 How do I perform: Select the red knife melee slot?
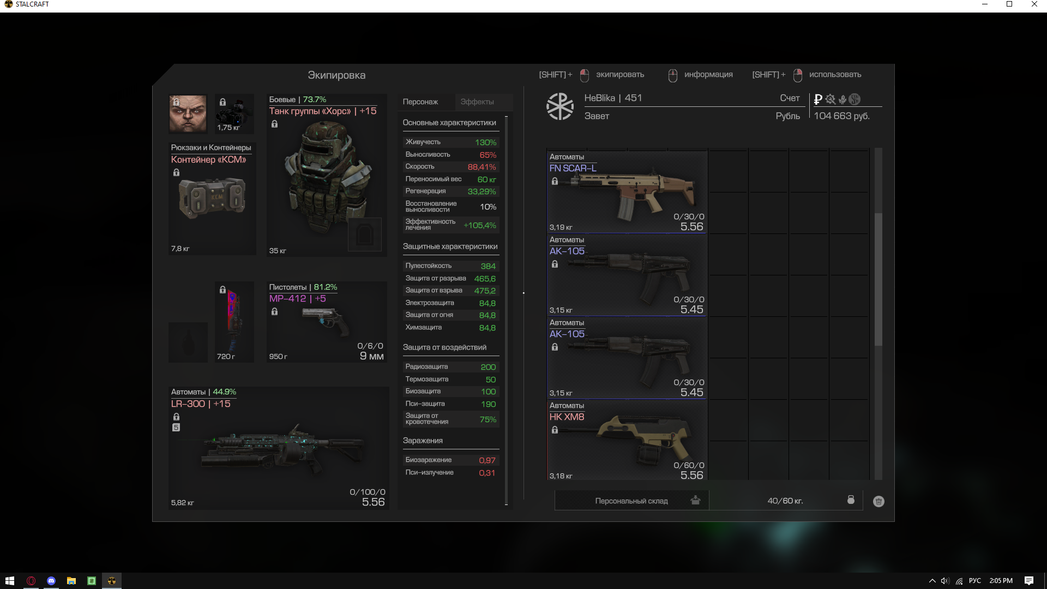pos(234,322)
